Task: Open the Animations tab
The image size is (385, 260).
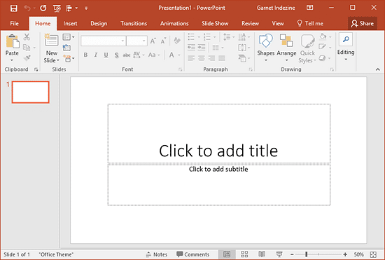Action: click(174, 24)
